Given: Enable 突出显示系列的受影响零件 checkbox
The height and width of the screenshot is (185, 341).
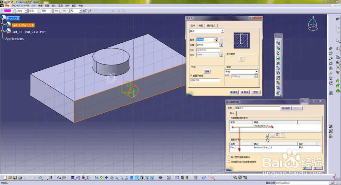Looking at the screenshot, I should click(x=229, y=162).
